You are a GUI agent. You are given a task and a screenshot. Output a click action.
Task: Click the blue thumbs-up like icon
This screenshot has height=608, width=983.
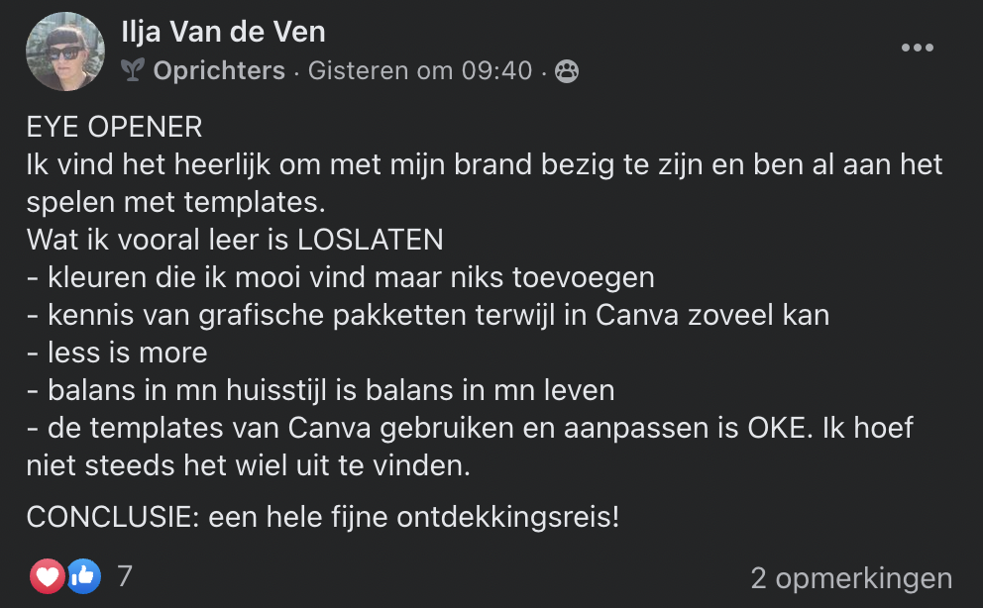point(83,575)
